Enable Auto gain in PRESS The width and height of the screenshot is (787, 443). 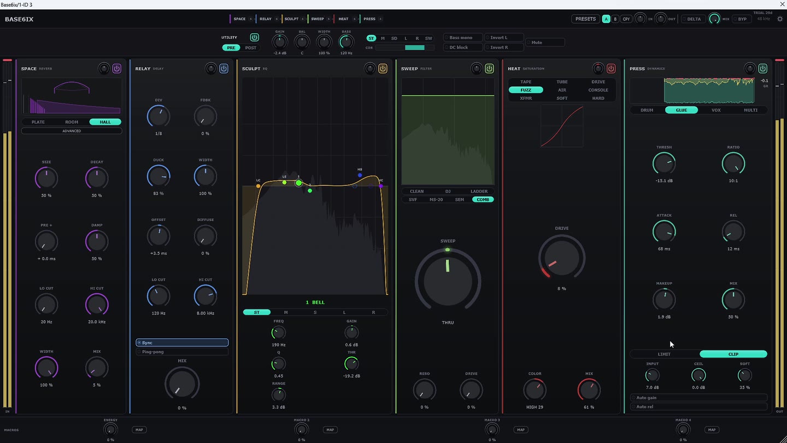[x=698, y=398]
